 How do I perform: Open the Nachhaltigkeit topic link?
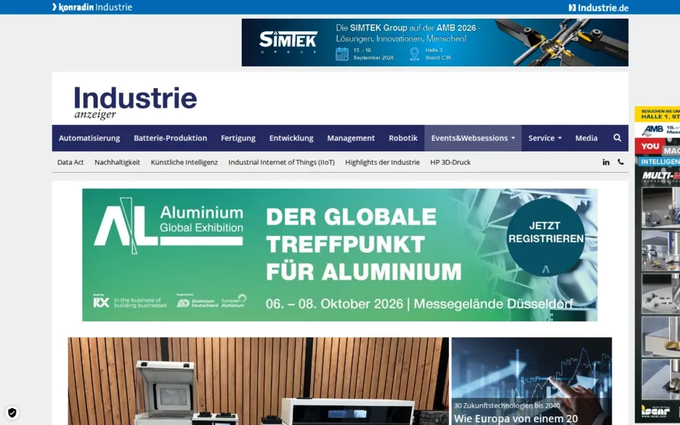117,162
